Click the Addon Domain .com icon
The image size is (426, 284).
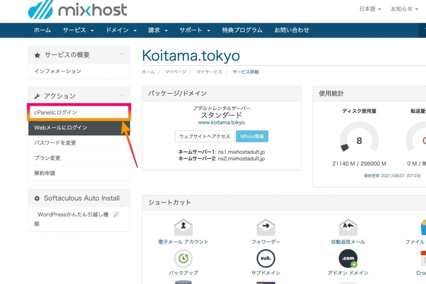[x=348, y=258]
